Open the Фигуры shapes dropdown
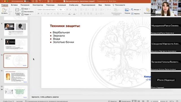The width and height of the screenshot is (181, 102). tap(136, 10)
